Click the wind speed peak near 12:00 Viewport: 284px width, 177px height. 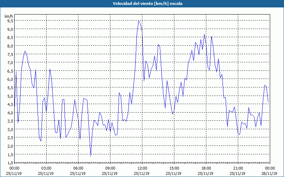point(138,21)
